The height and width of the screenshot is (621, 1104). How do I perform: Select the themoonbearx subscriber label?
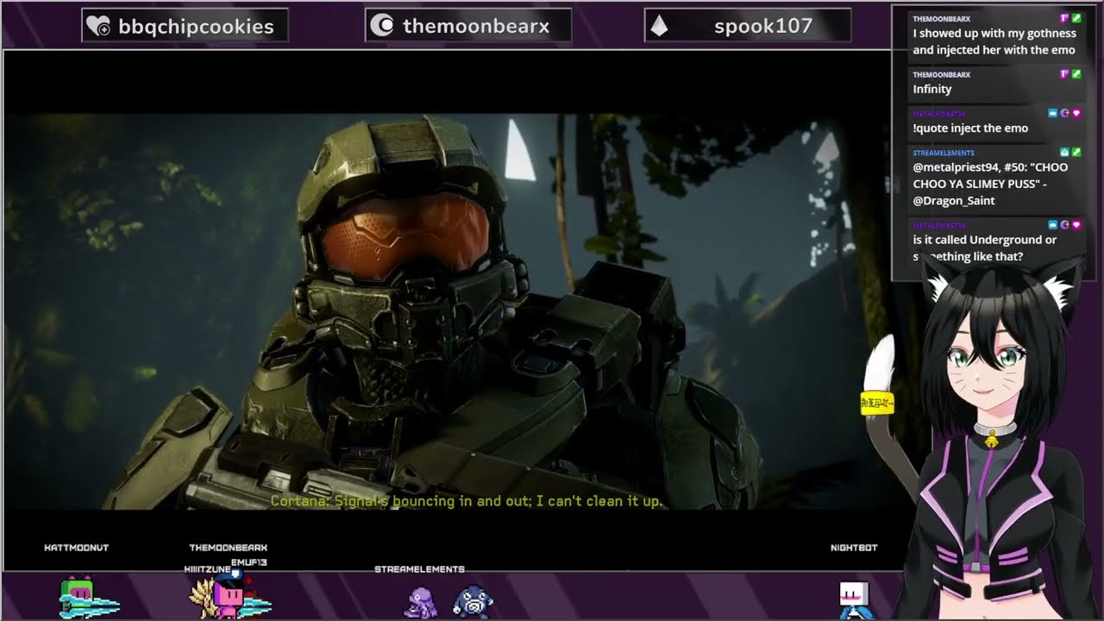pos(476,27)
